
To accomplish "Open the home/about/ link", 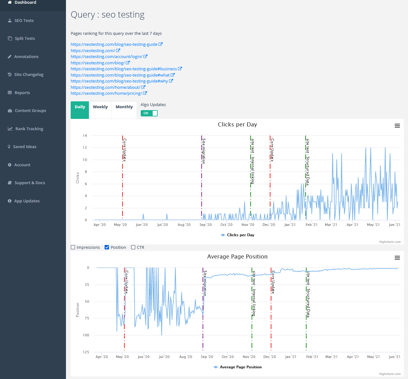I will (105, 87).
